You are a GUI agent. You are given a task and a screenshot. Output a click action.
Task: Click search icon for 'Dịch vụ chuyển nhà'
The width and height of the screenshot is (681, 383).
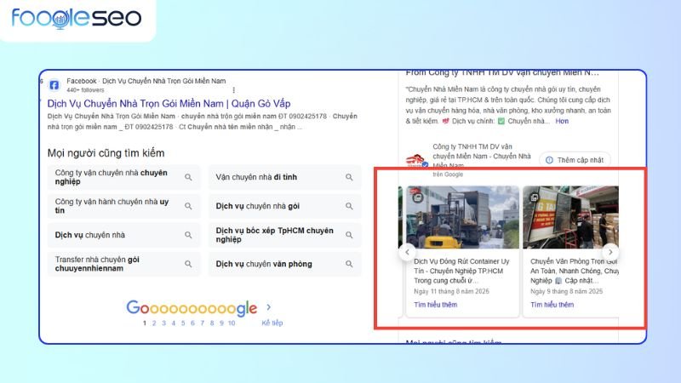[x=189, y=235]
